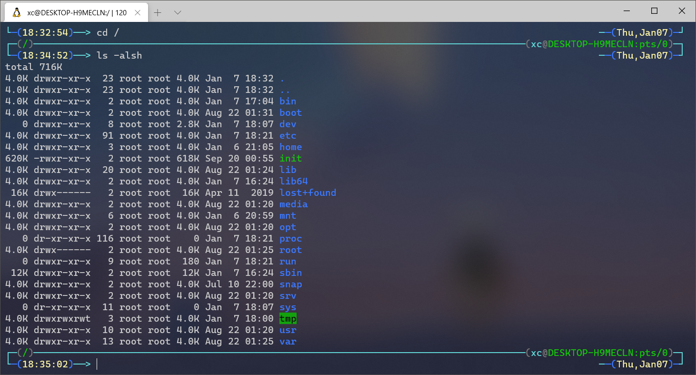This screenshot has width=696, height=375.
Task: Click 'dr-xr-xr-x' permissions on sys row
Action: [62, 307]
